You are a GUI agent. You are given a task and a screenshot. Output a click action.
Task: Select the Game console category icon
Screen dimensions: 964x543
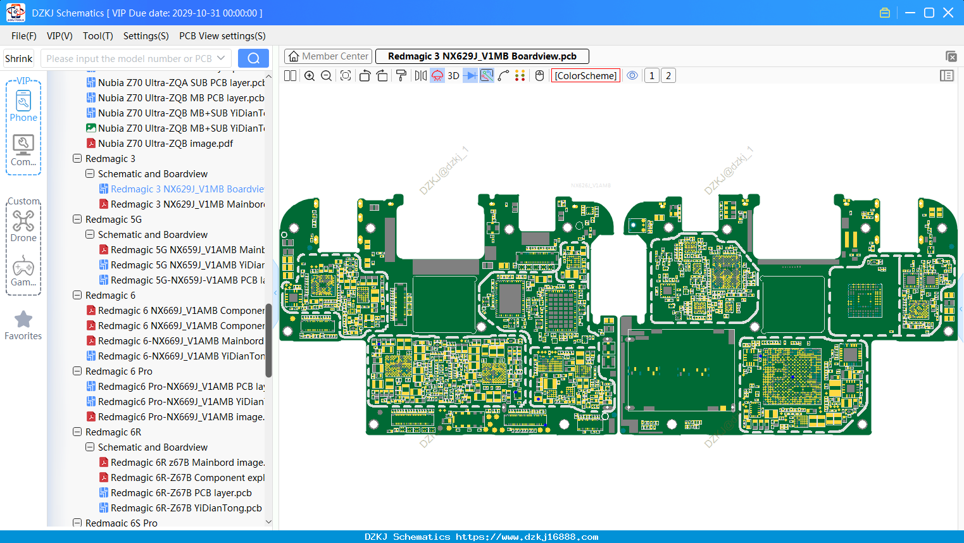point(23,271)
